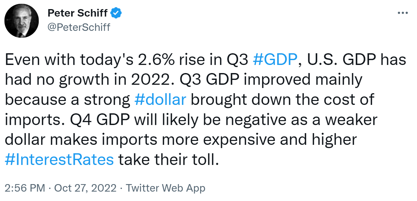Viewport: 417px width, 201px height.
Task: Click the words "more expensive"
Action: coord(216,140)
